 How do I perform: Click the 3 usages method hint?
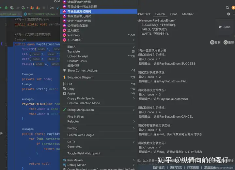[x=28, y=129]
